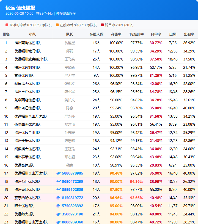
Task: Click the 在线人数 column header
Action: [x=97, y=34]
